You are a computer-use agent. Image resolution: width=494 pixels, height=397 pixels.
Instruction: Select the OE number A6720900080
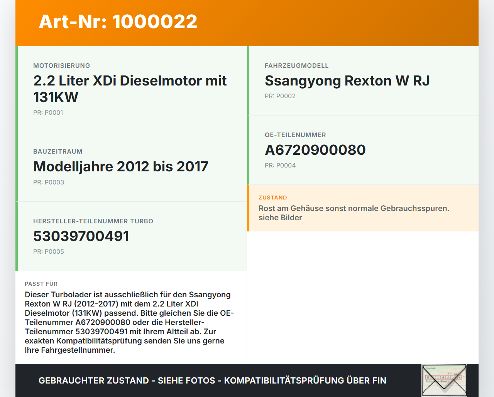tap(315, 150)
